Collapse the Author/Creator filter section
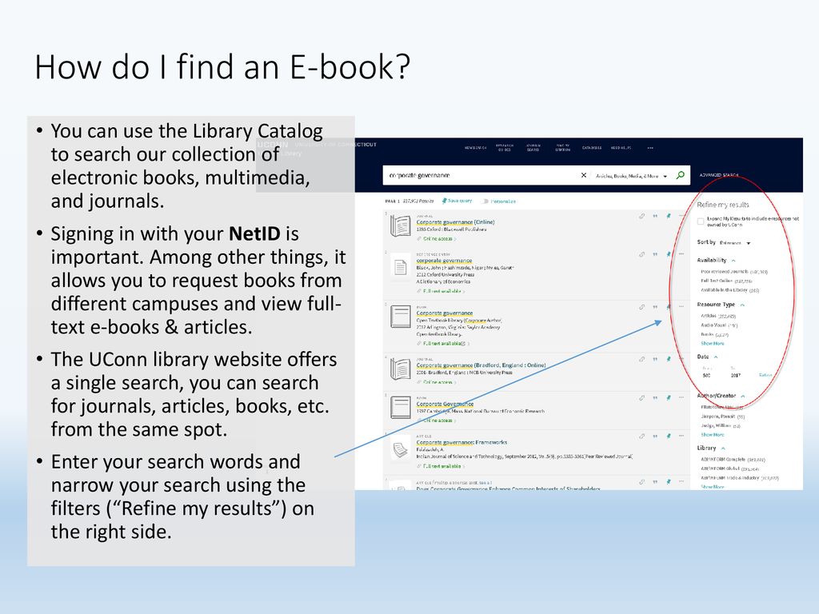Viewport: 819px width, 614px height. coord(743,397)
